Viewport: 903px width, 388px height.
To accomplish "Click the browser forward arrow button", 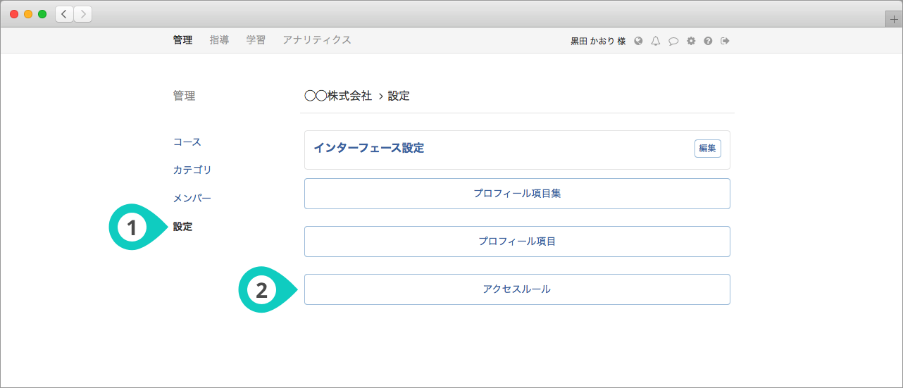I will [x=82, y=14].
